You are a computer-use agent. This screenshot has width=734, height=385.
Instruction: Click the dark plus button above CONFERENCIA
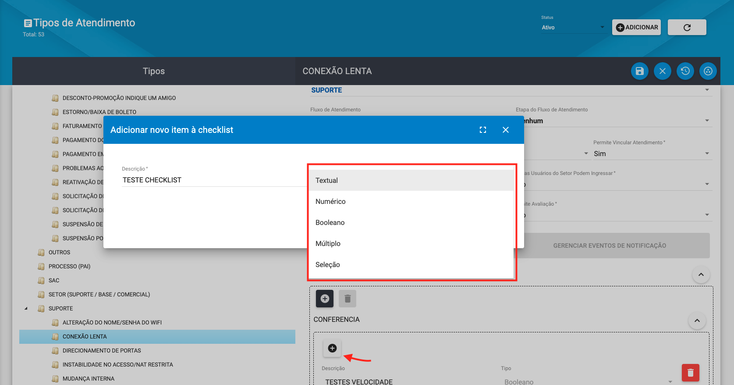click(325, 299)
